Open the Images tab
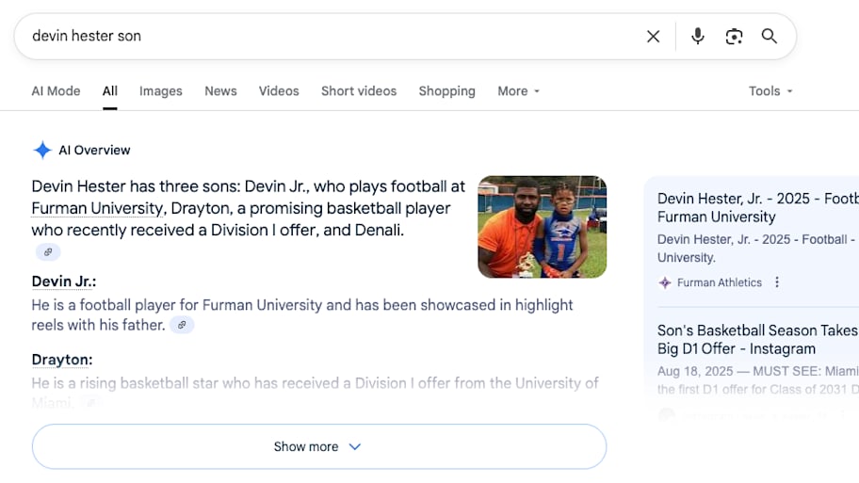Viewport: 859px width, 483px height. pyautogui.click(x=160, y=91)
